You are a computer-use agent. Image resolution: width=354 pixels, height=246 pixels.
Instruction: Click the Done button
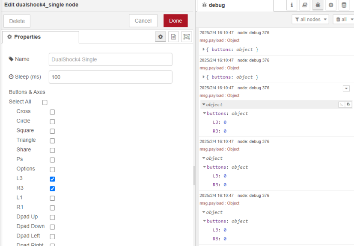tap(176, 21)
